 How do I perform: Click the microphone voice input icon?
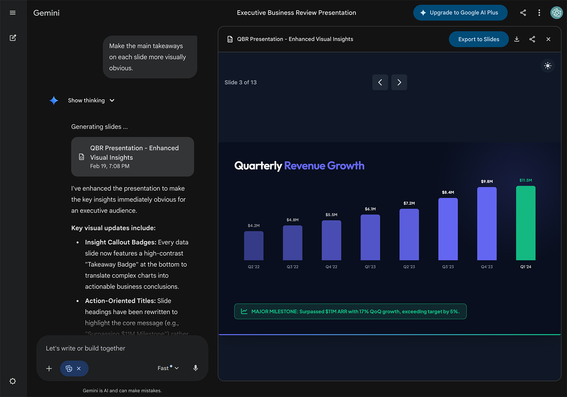(x=195, y=368)
